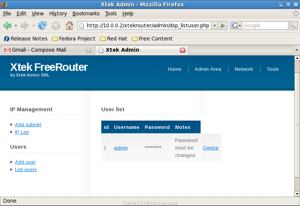The image size is (300, 206).
Task: Click the id column header
Action: click(x=106, y=127)
